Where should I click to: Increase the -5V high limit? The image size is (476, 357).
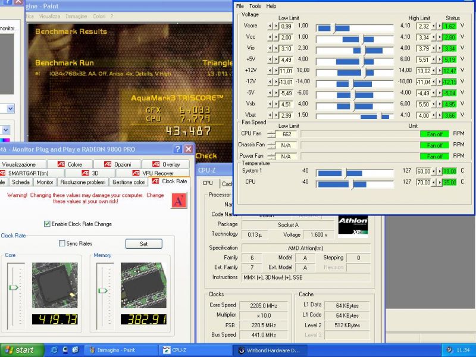439,93
